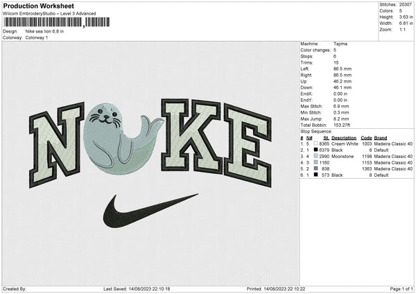Click the "Color changes:" label

tap(315, 50)
